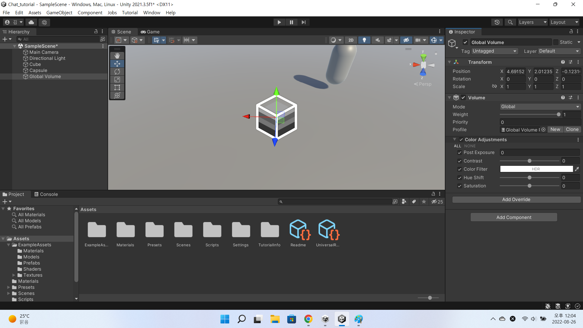Open the Layer dropdown showing Default
Image resolution: width=583 pixels, height=328 pixels.
click(x=559, y=51)
